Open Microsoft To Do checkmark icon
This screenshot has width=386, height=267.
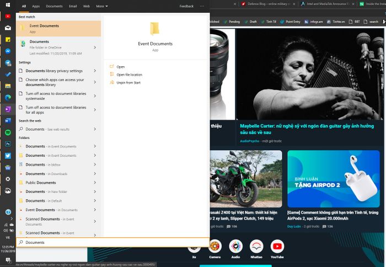[8, 74]
